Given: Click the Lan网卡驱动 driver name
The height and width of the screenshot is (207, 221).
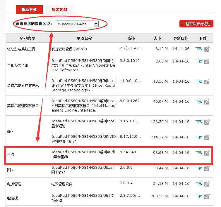Looking at the screenshot, I should [83, 170].
